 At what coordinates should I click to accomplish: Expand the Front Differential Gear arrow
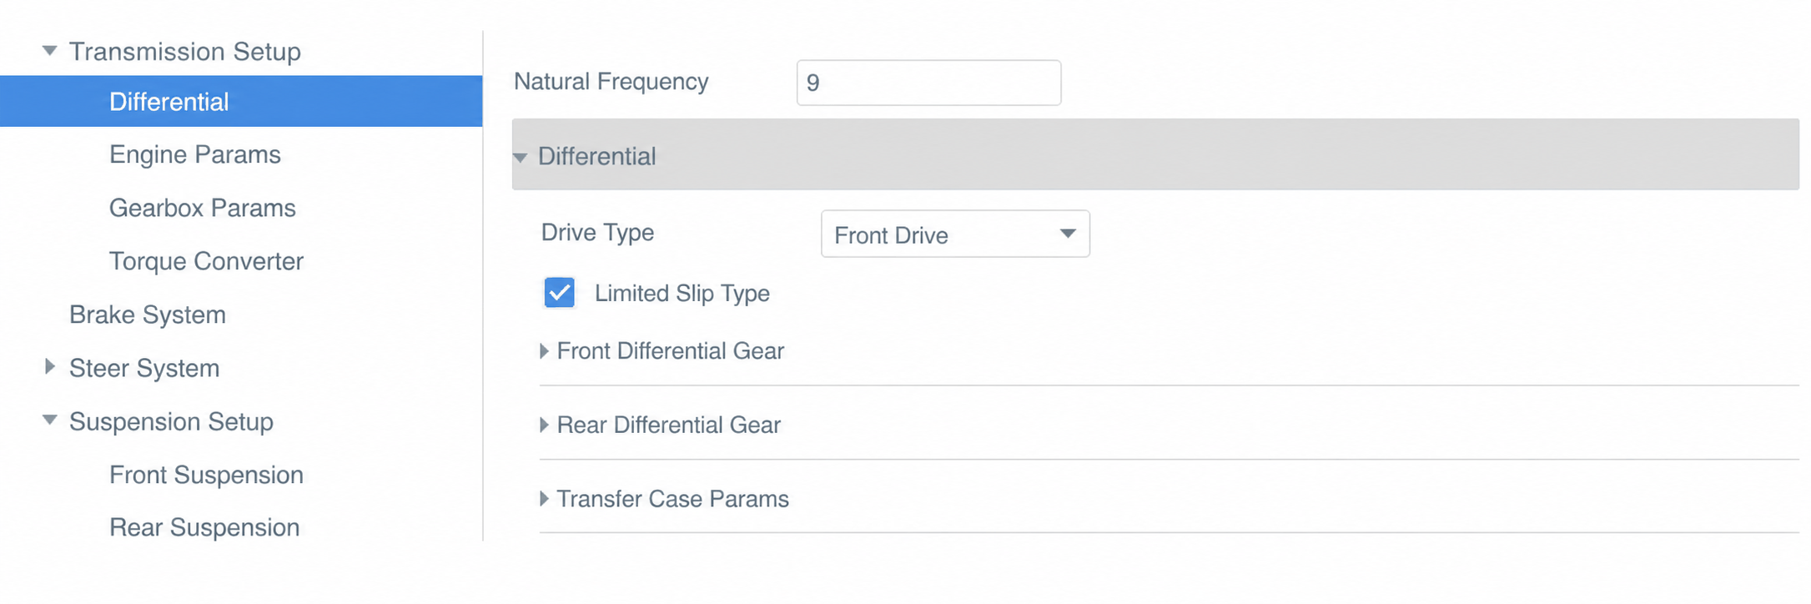544,351
